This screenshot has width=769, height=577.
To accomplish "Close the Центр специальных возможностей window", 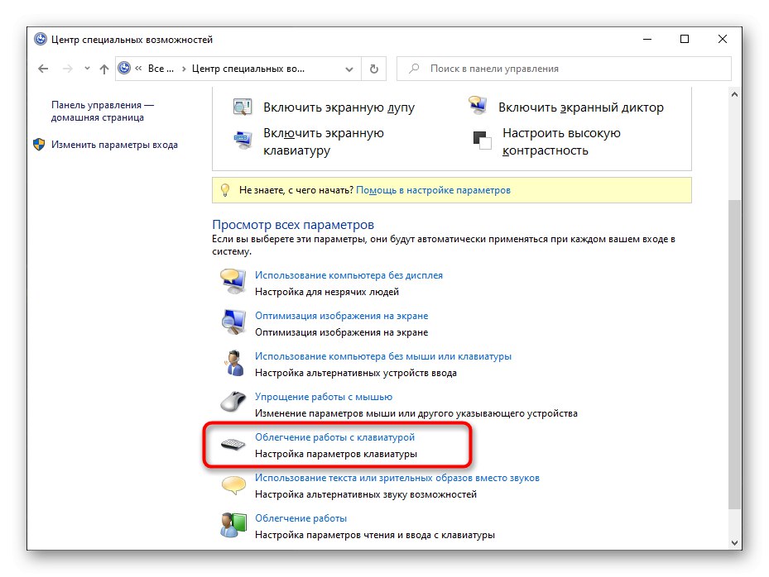I will click(x=723, y=39).
